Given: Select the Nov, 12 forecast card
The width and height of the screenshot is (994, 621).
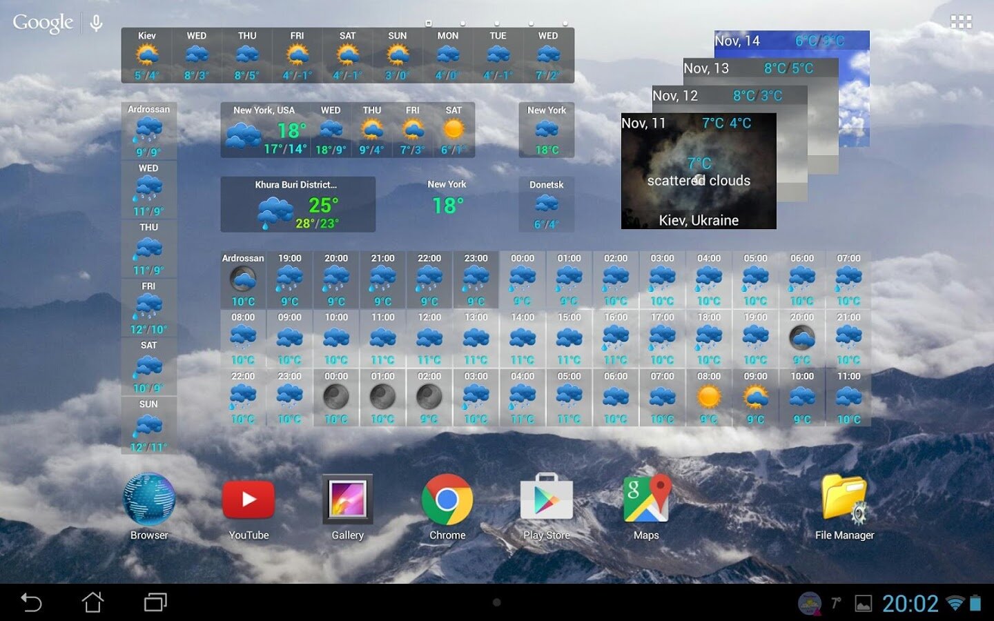Looking at the screenshot, I should click(728, 96).
